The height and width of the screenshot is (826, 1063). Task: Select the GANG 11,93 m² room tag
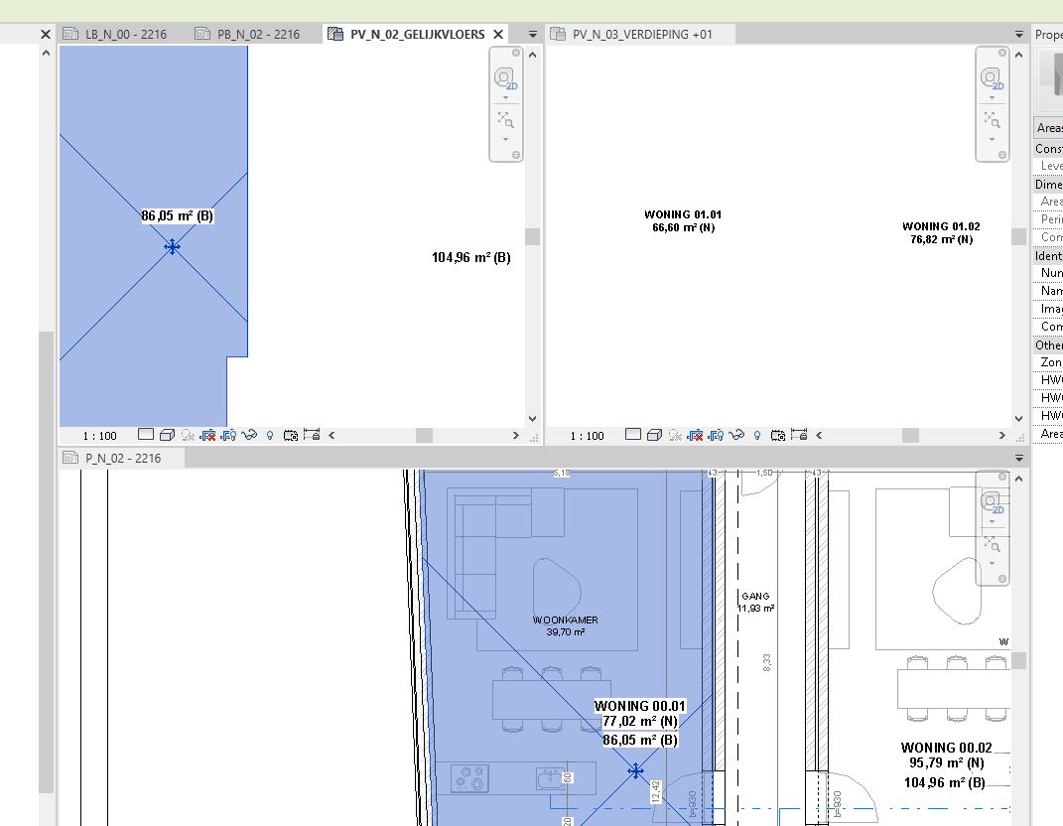pyautogui.click(x=756, y=602)
